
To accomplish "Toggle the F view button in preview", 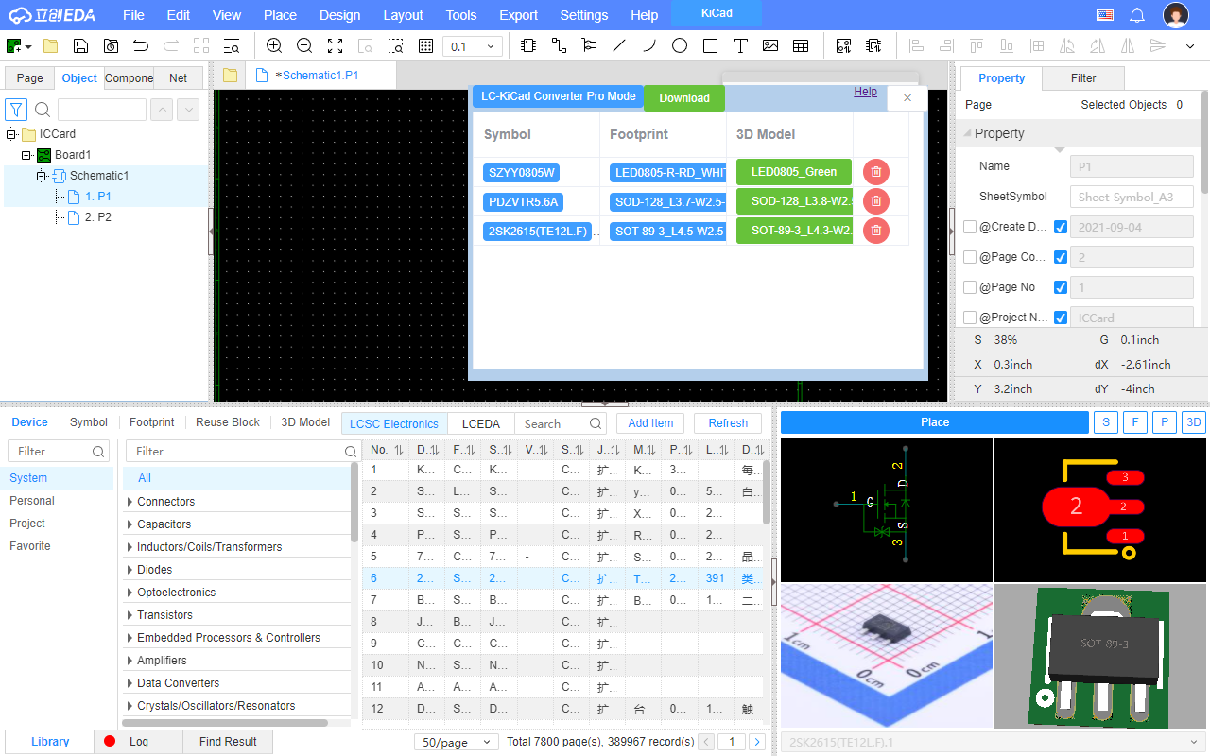I will (1134, 422).
